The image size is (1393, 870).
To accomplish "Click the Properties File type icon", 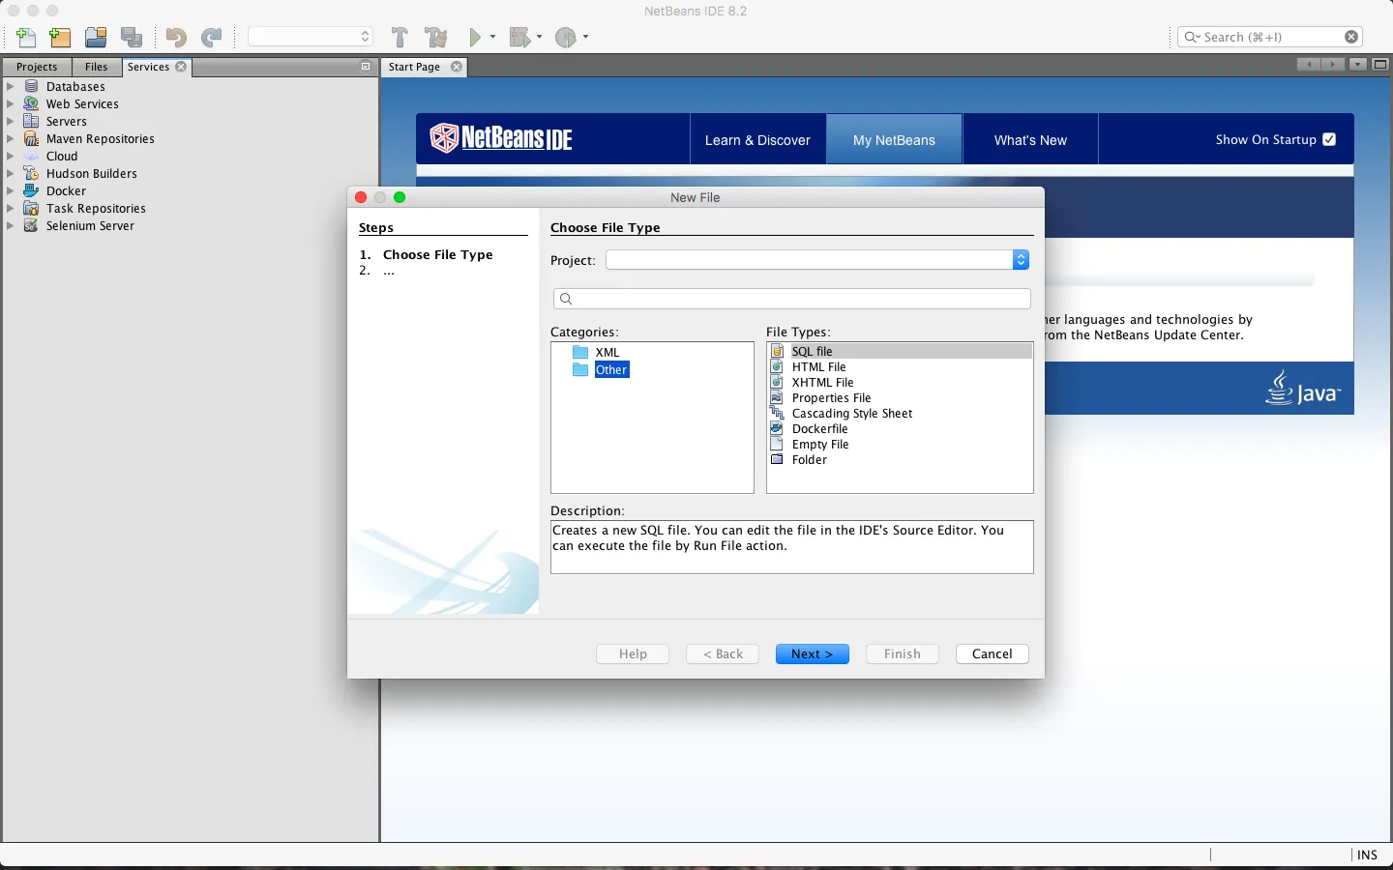I will 777,398.
